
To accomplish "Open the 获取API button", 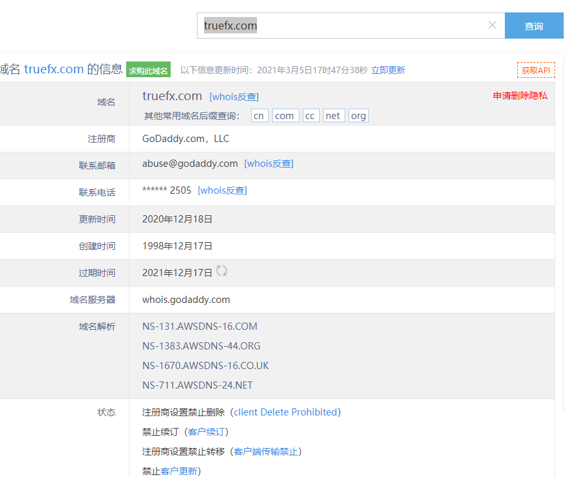I will (x=536, y=70).
